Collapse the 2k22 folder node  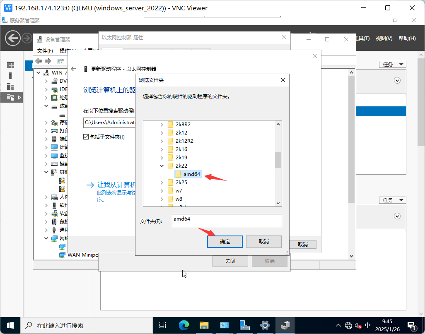[x=162, y=166]
